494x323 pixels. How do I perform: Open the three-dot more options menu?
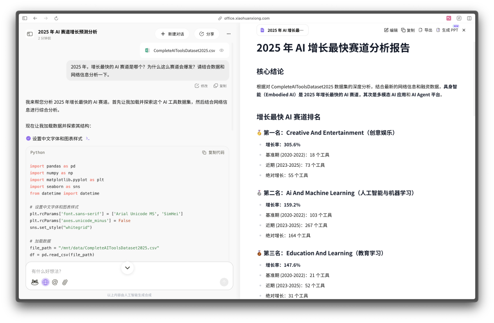pos(229,34)
